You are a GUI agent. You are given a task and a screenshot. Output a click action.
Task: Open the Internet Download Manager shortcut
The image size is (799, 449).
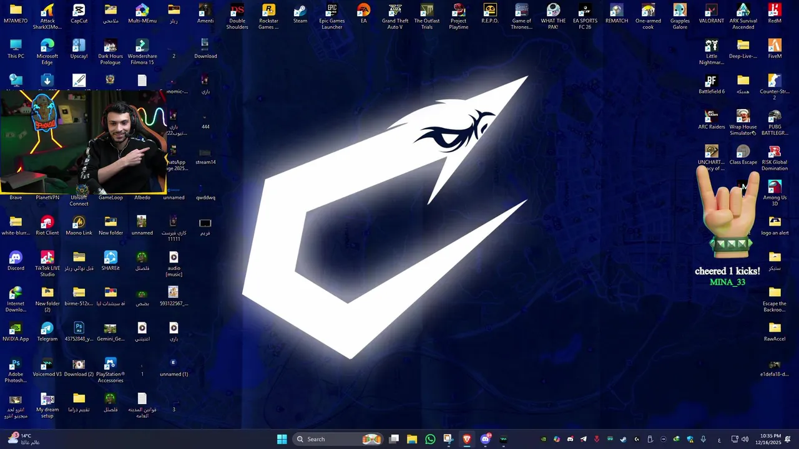pyautogui.click(x=16, y=300)
